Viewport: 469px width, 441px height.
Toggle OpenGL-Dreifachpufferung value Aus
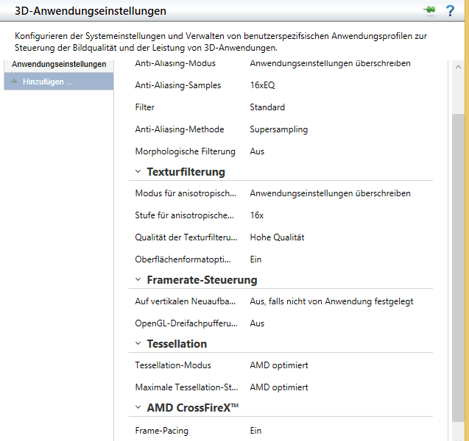pos(257,323)
